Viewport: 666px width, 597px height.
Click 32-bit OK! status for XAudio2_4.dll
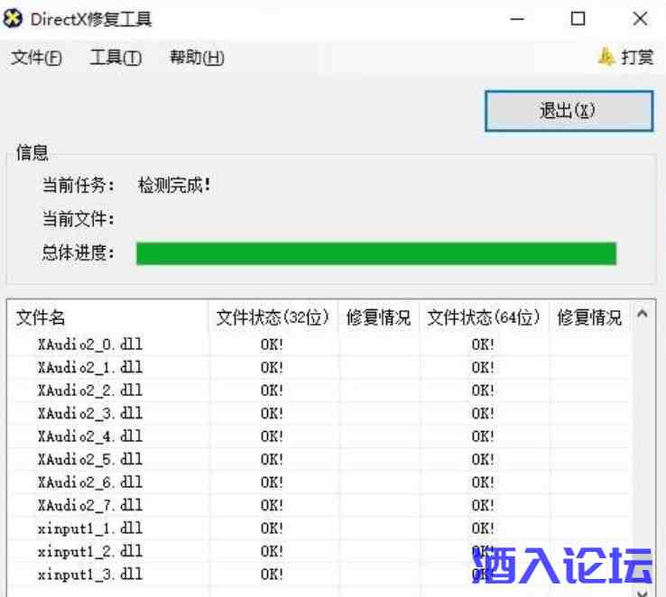pyautogui.click(x=272, y=436)
